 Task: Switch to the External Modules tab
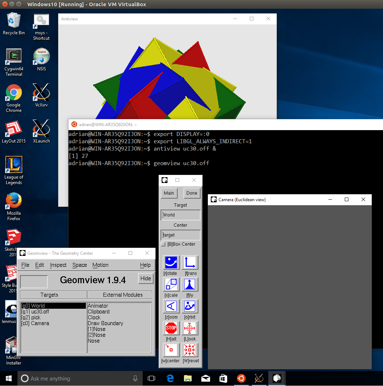click(x=119, y=295)
